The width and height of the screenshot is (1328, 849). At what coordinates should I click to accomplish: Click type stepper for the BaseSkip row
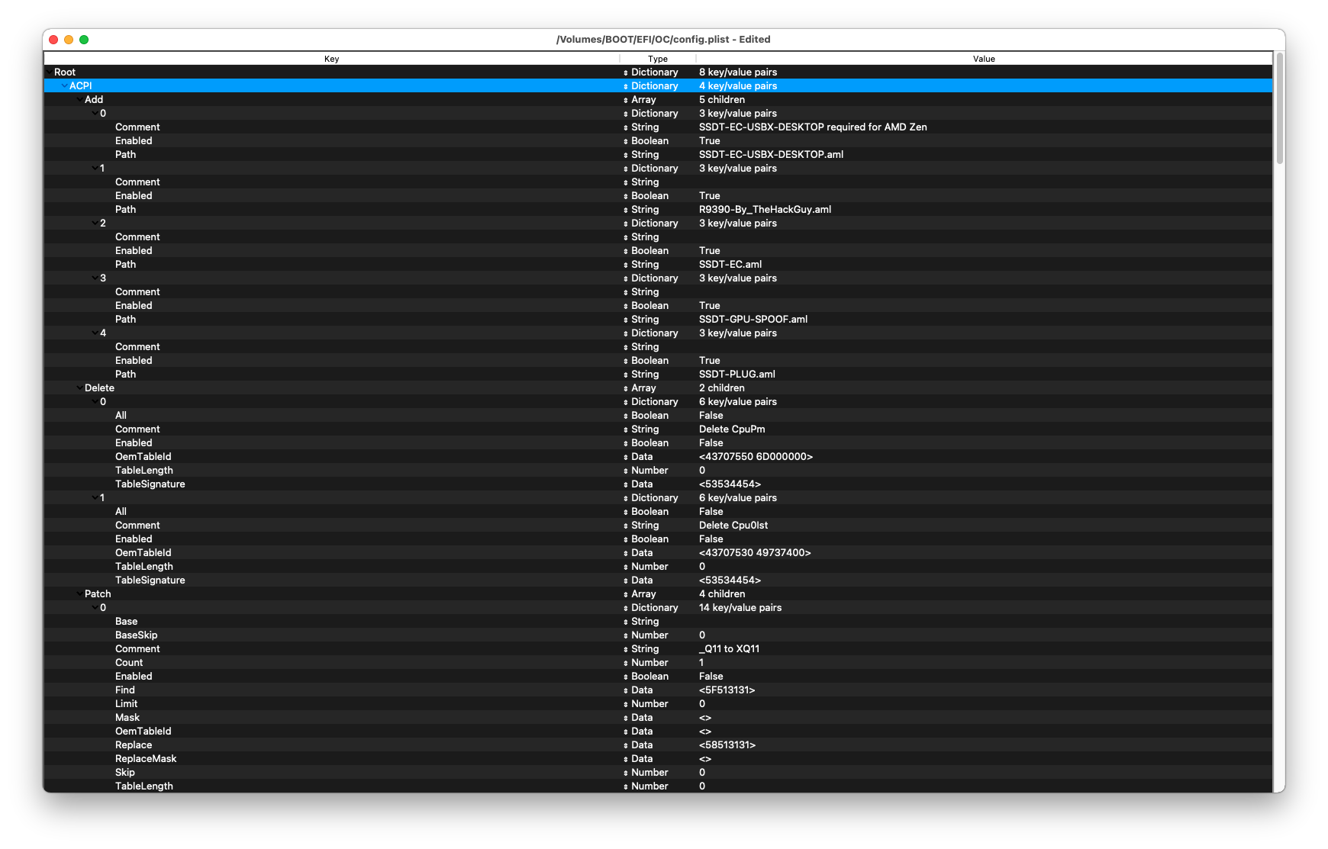click(626, 635)
